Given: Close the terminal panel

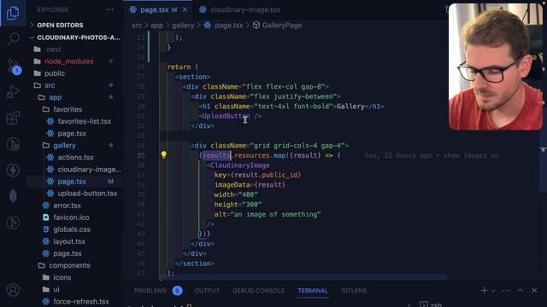Looking at the screenshot, I should (534, 290).
